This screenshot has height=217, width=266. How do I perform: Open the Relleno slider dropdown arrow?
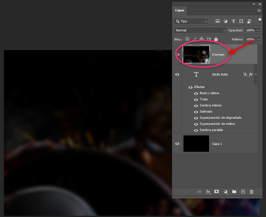click(x=259, y=39)
